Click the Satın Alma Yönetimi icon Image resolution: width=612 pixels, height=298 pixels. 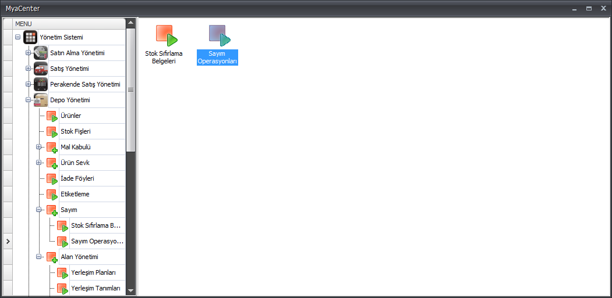(x=41, y=53)
